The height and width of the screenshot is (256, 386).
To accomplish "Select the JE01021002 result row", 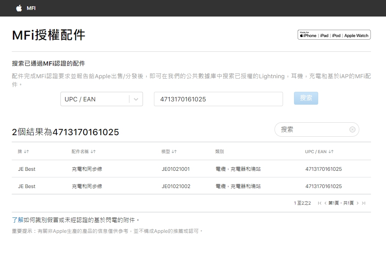I will click(176, 186).
